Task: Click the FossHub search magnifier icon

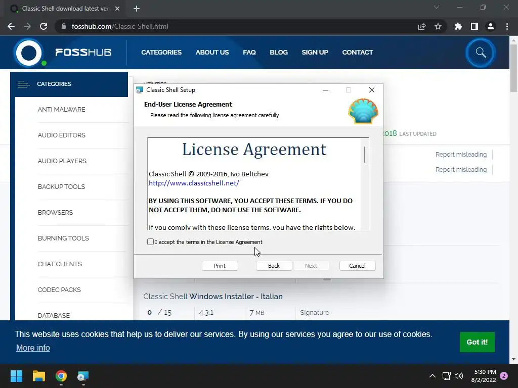Action: (481, 53)
